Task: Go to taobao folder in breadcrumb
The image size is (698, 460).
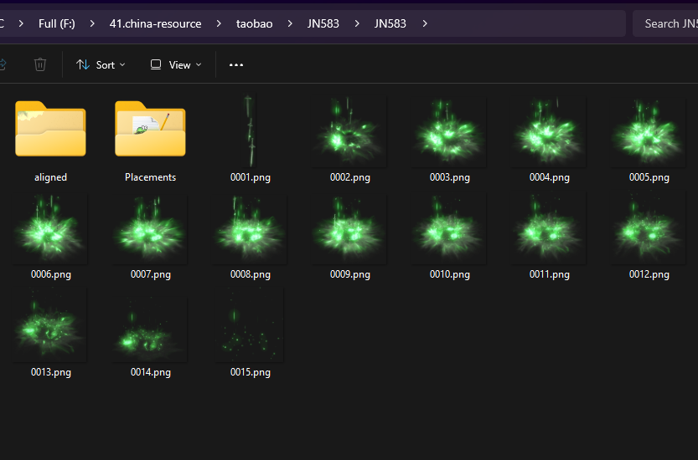Action: 254,23
